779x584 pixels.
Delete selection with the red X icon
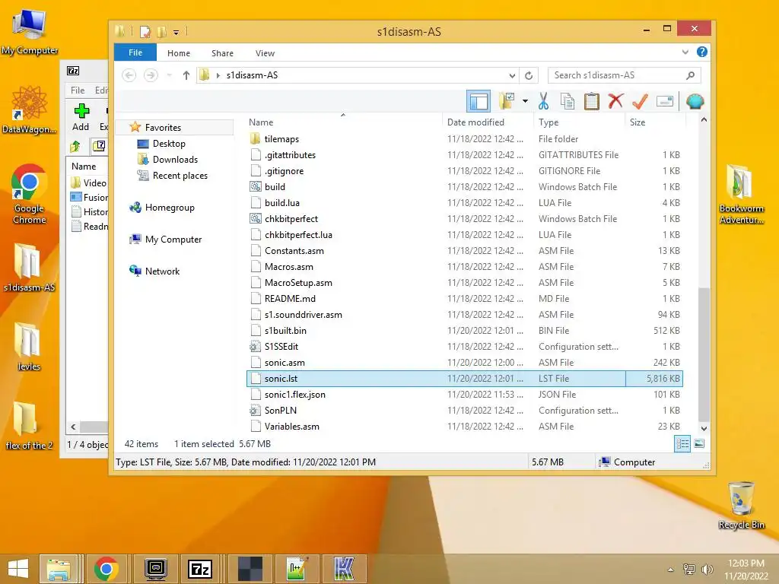tap(615, 101)
